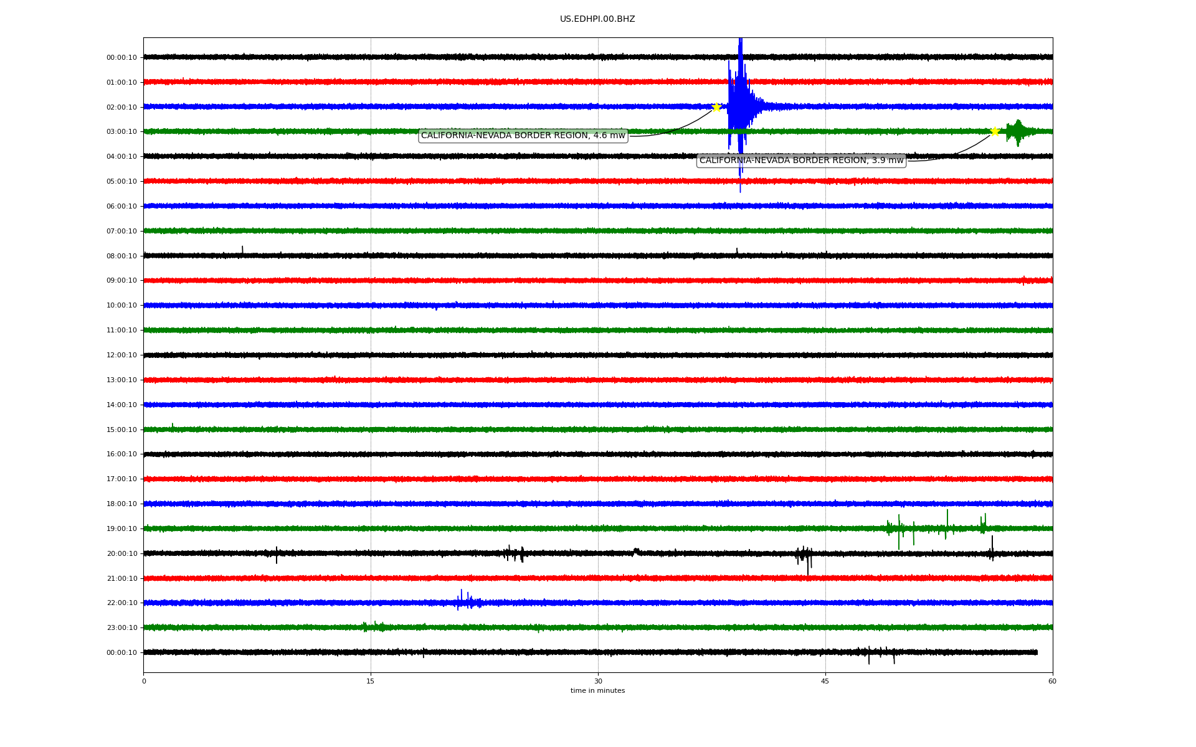The image size is (1196, 747).
Task: Click the 12:00:10 time label
Action: (x=121, y=355)
